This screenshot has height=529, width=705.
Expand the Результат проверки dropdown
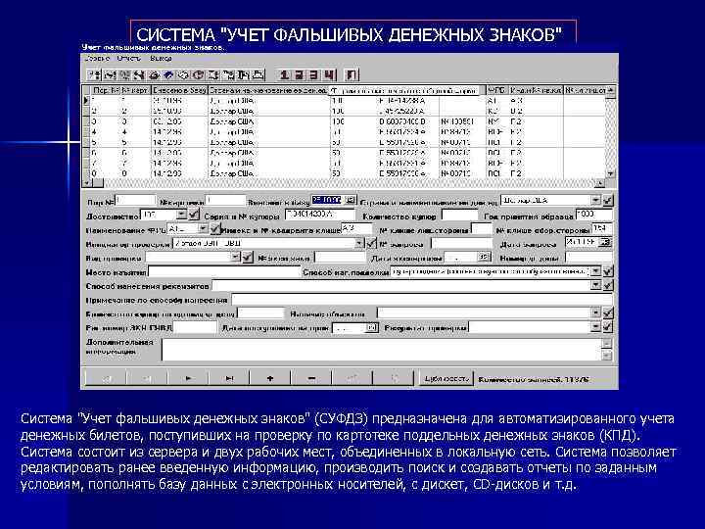[595, 327]
